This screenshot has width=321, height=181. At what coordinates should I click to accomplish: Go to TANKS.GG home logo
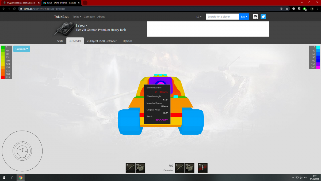62,17
